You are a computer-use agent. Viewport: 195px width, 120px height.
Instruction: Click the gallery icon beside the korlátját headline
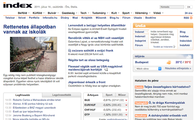click(106, 70)
